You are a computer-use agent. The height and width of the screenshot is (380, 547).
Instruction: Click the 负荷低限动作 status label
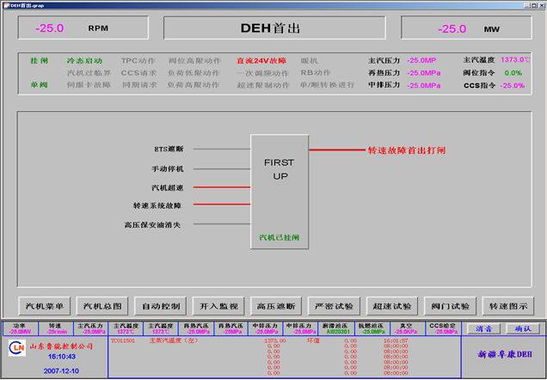[194, 73]
